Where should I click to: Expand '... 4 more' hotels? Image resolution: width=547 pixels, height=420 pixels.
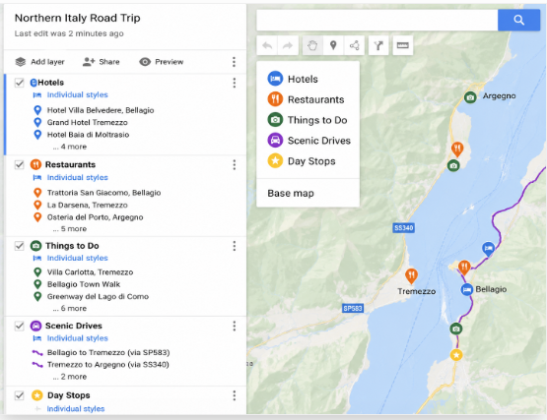(x=70, y=147)
